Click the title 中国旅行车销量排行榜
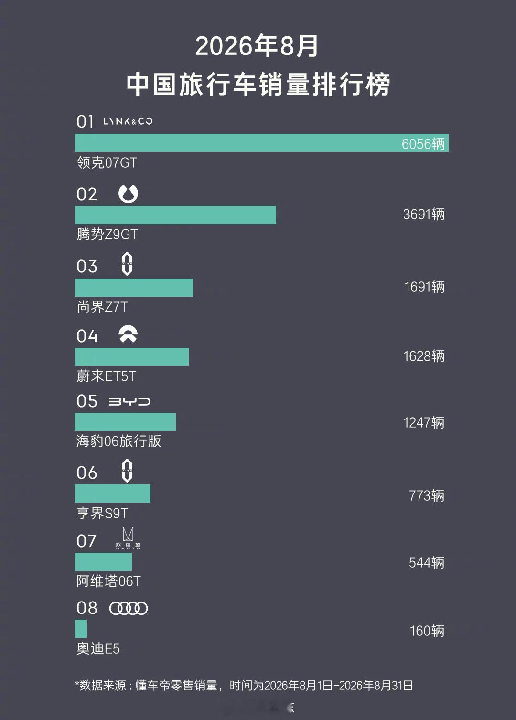This screenshot has height=720, width=516. pyautogui.click(x=258, y=85)
